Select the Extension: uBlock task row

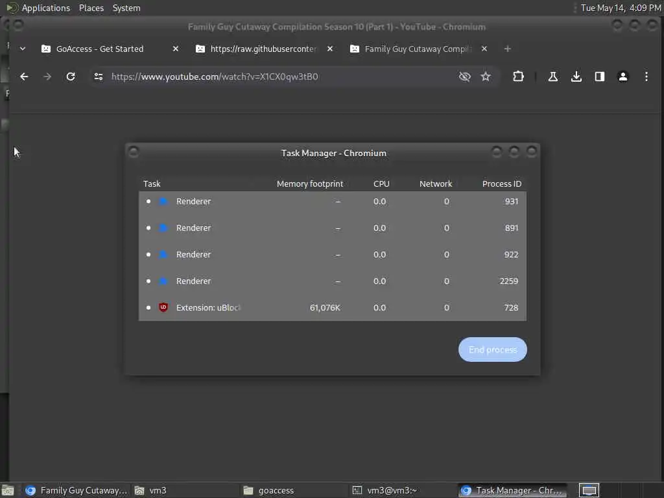[333, 308]
